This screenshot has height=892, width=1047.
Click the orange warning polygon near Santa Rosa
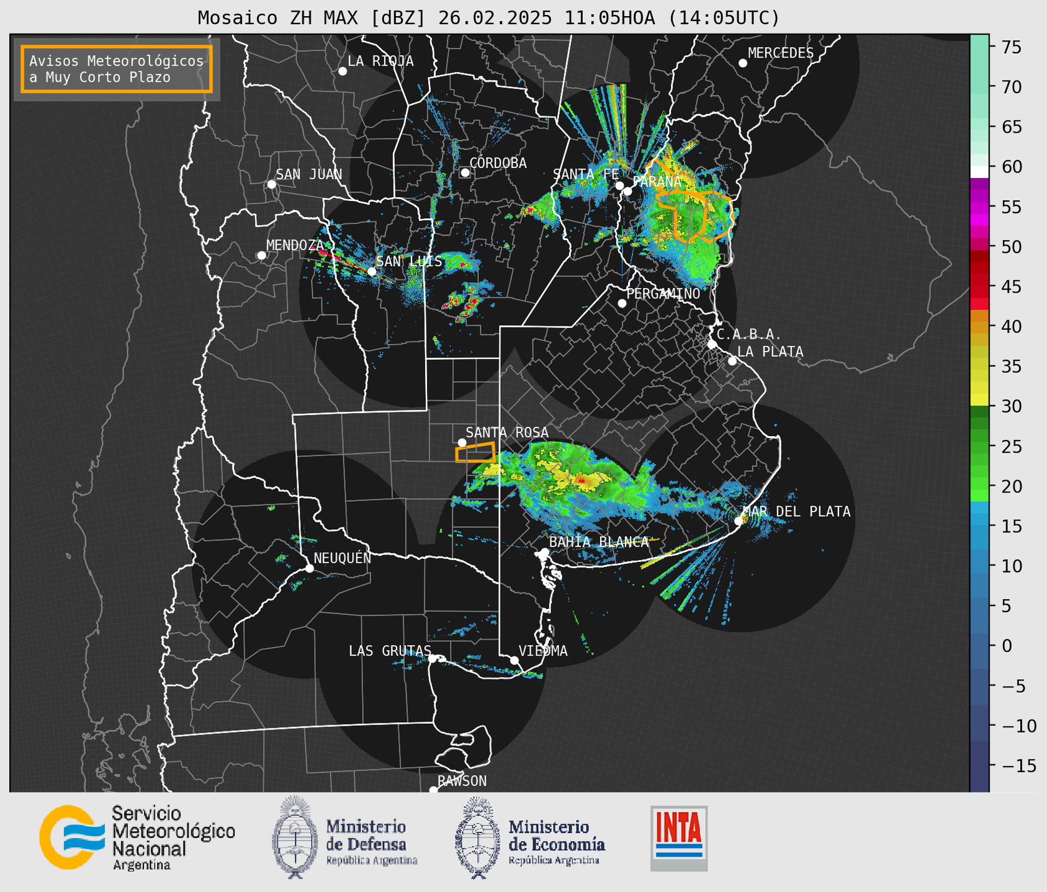pyautogui.click(x=475, y=452)
